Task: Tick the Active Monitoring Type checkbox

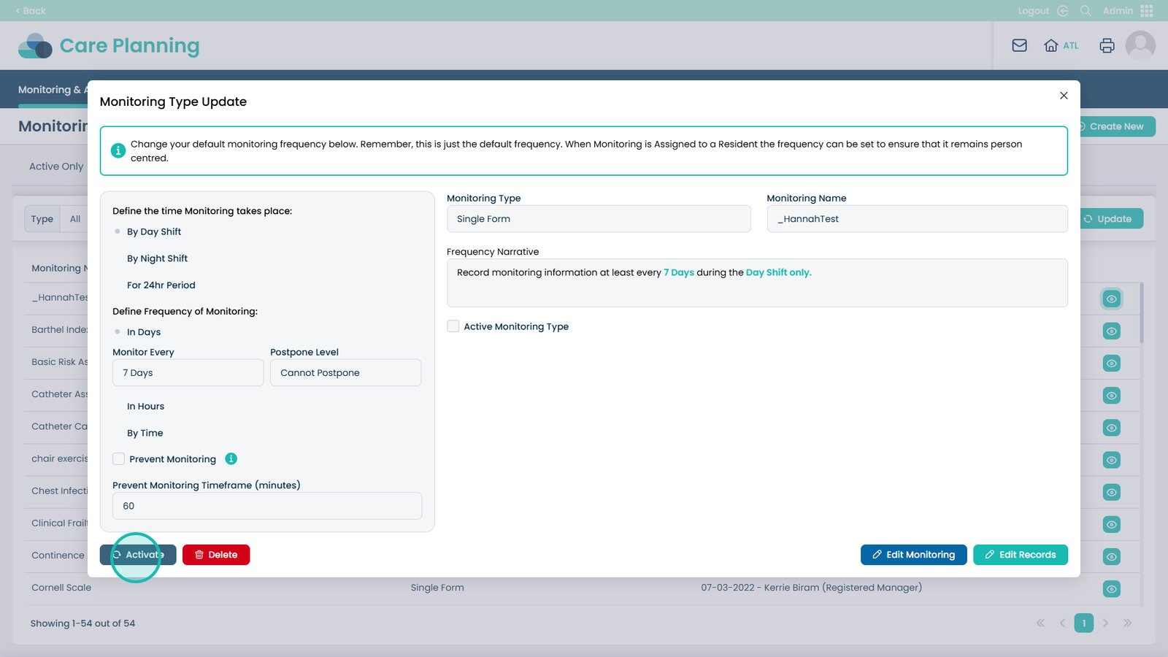Action: click(453, 326)
